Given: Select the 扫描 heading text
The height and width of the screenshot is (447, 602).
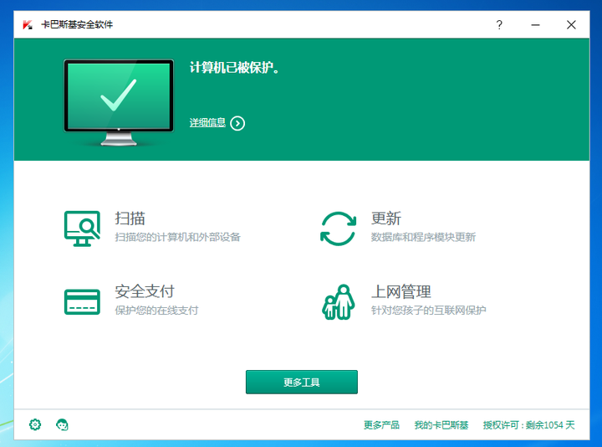Looking at the screenshot, I should pos(130,218).
